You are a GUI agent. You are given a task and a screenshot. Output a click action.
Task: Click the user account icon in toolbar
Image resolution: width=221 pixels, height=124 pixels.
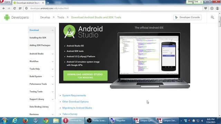(218, 8)
